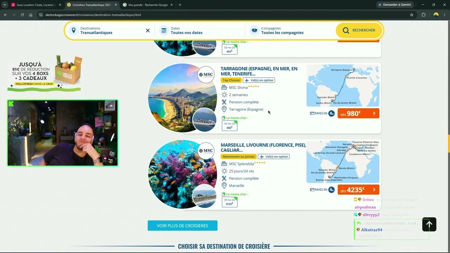Image resolution: width=450 pixels, height=253 pixels.
Task: Click the Maintenant ou jamais badge
Action: [238, 157]
